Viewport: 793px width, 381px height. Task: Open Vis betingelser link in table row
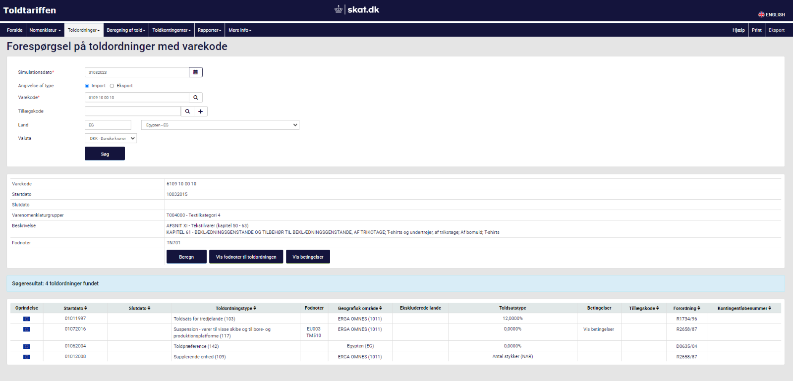point(599,329)
